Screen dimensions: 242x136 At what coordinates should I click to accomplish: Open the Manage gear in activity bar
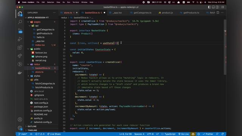[20, 128]
